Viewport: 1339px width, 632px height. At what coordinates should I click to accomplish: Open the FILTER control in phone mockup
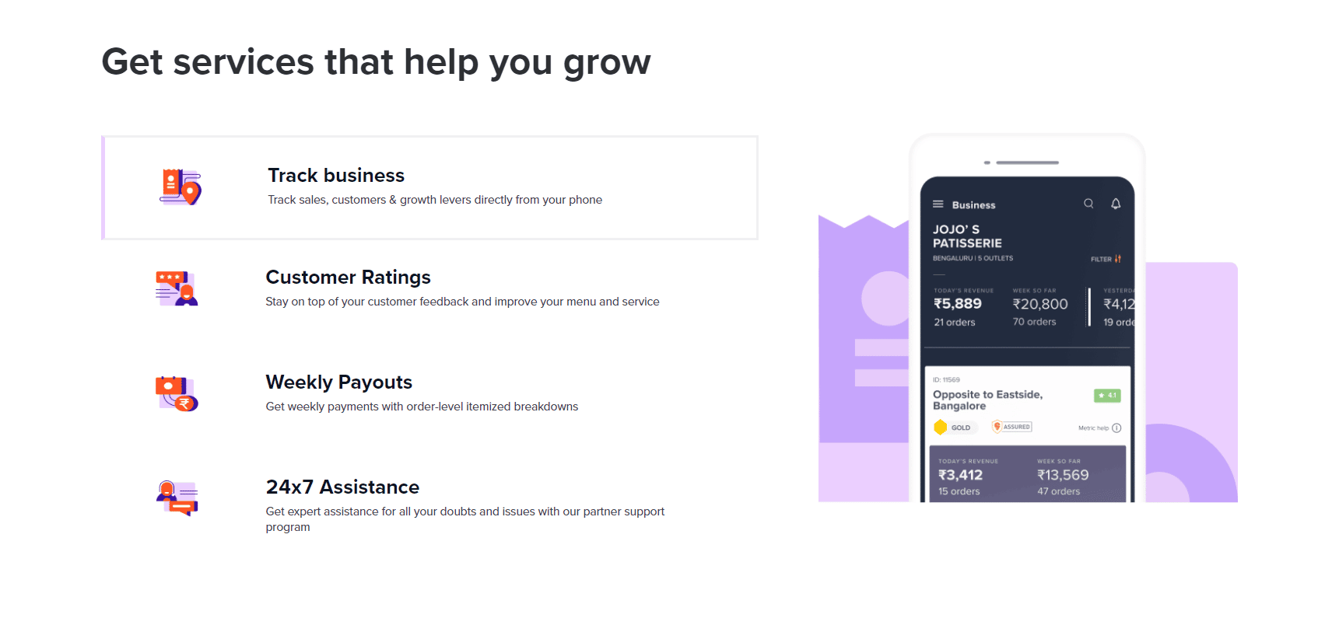click(x=1106, y=259)
